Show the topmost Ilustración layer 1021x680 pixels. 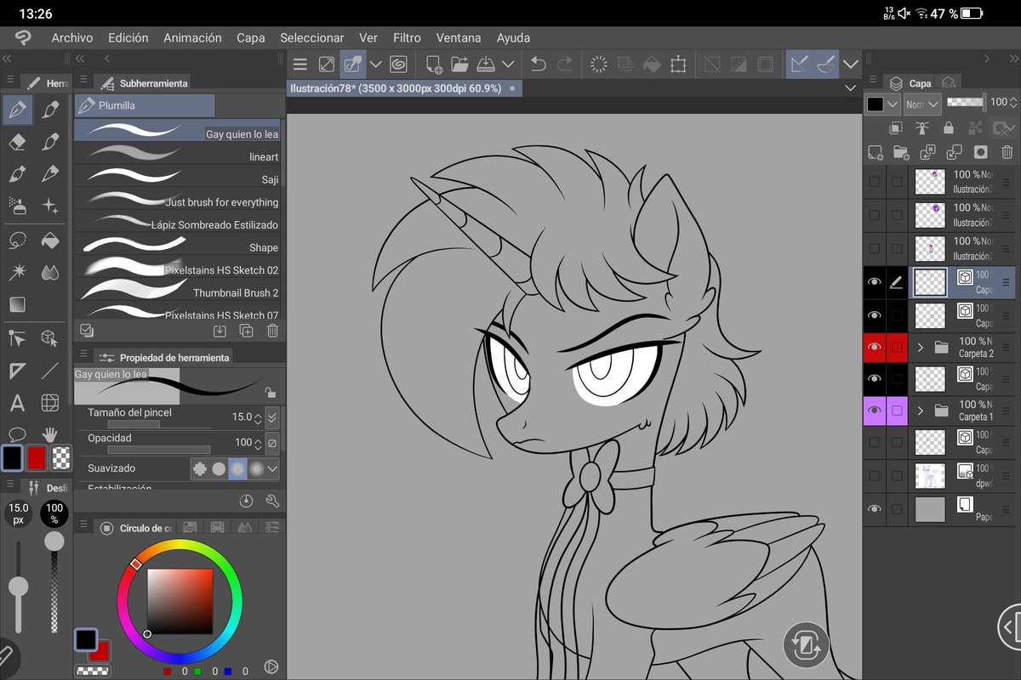click(x=874, y=182)
